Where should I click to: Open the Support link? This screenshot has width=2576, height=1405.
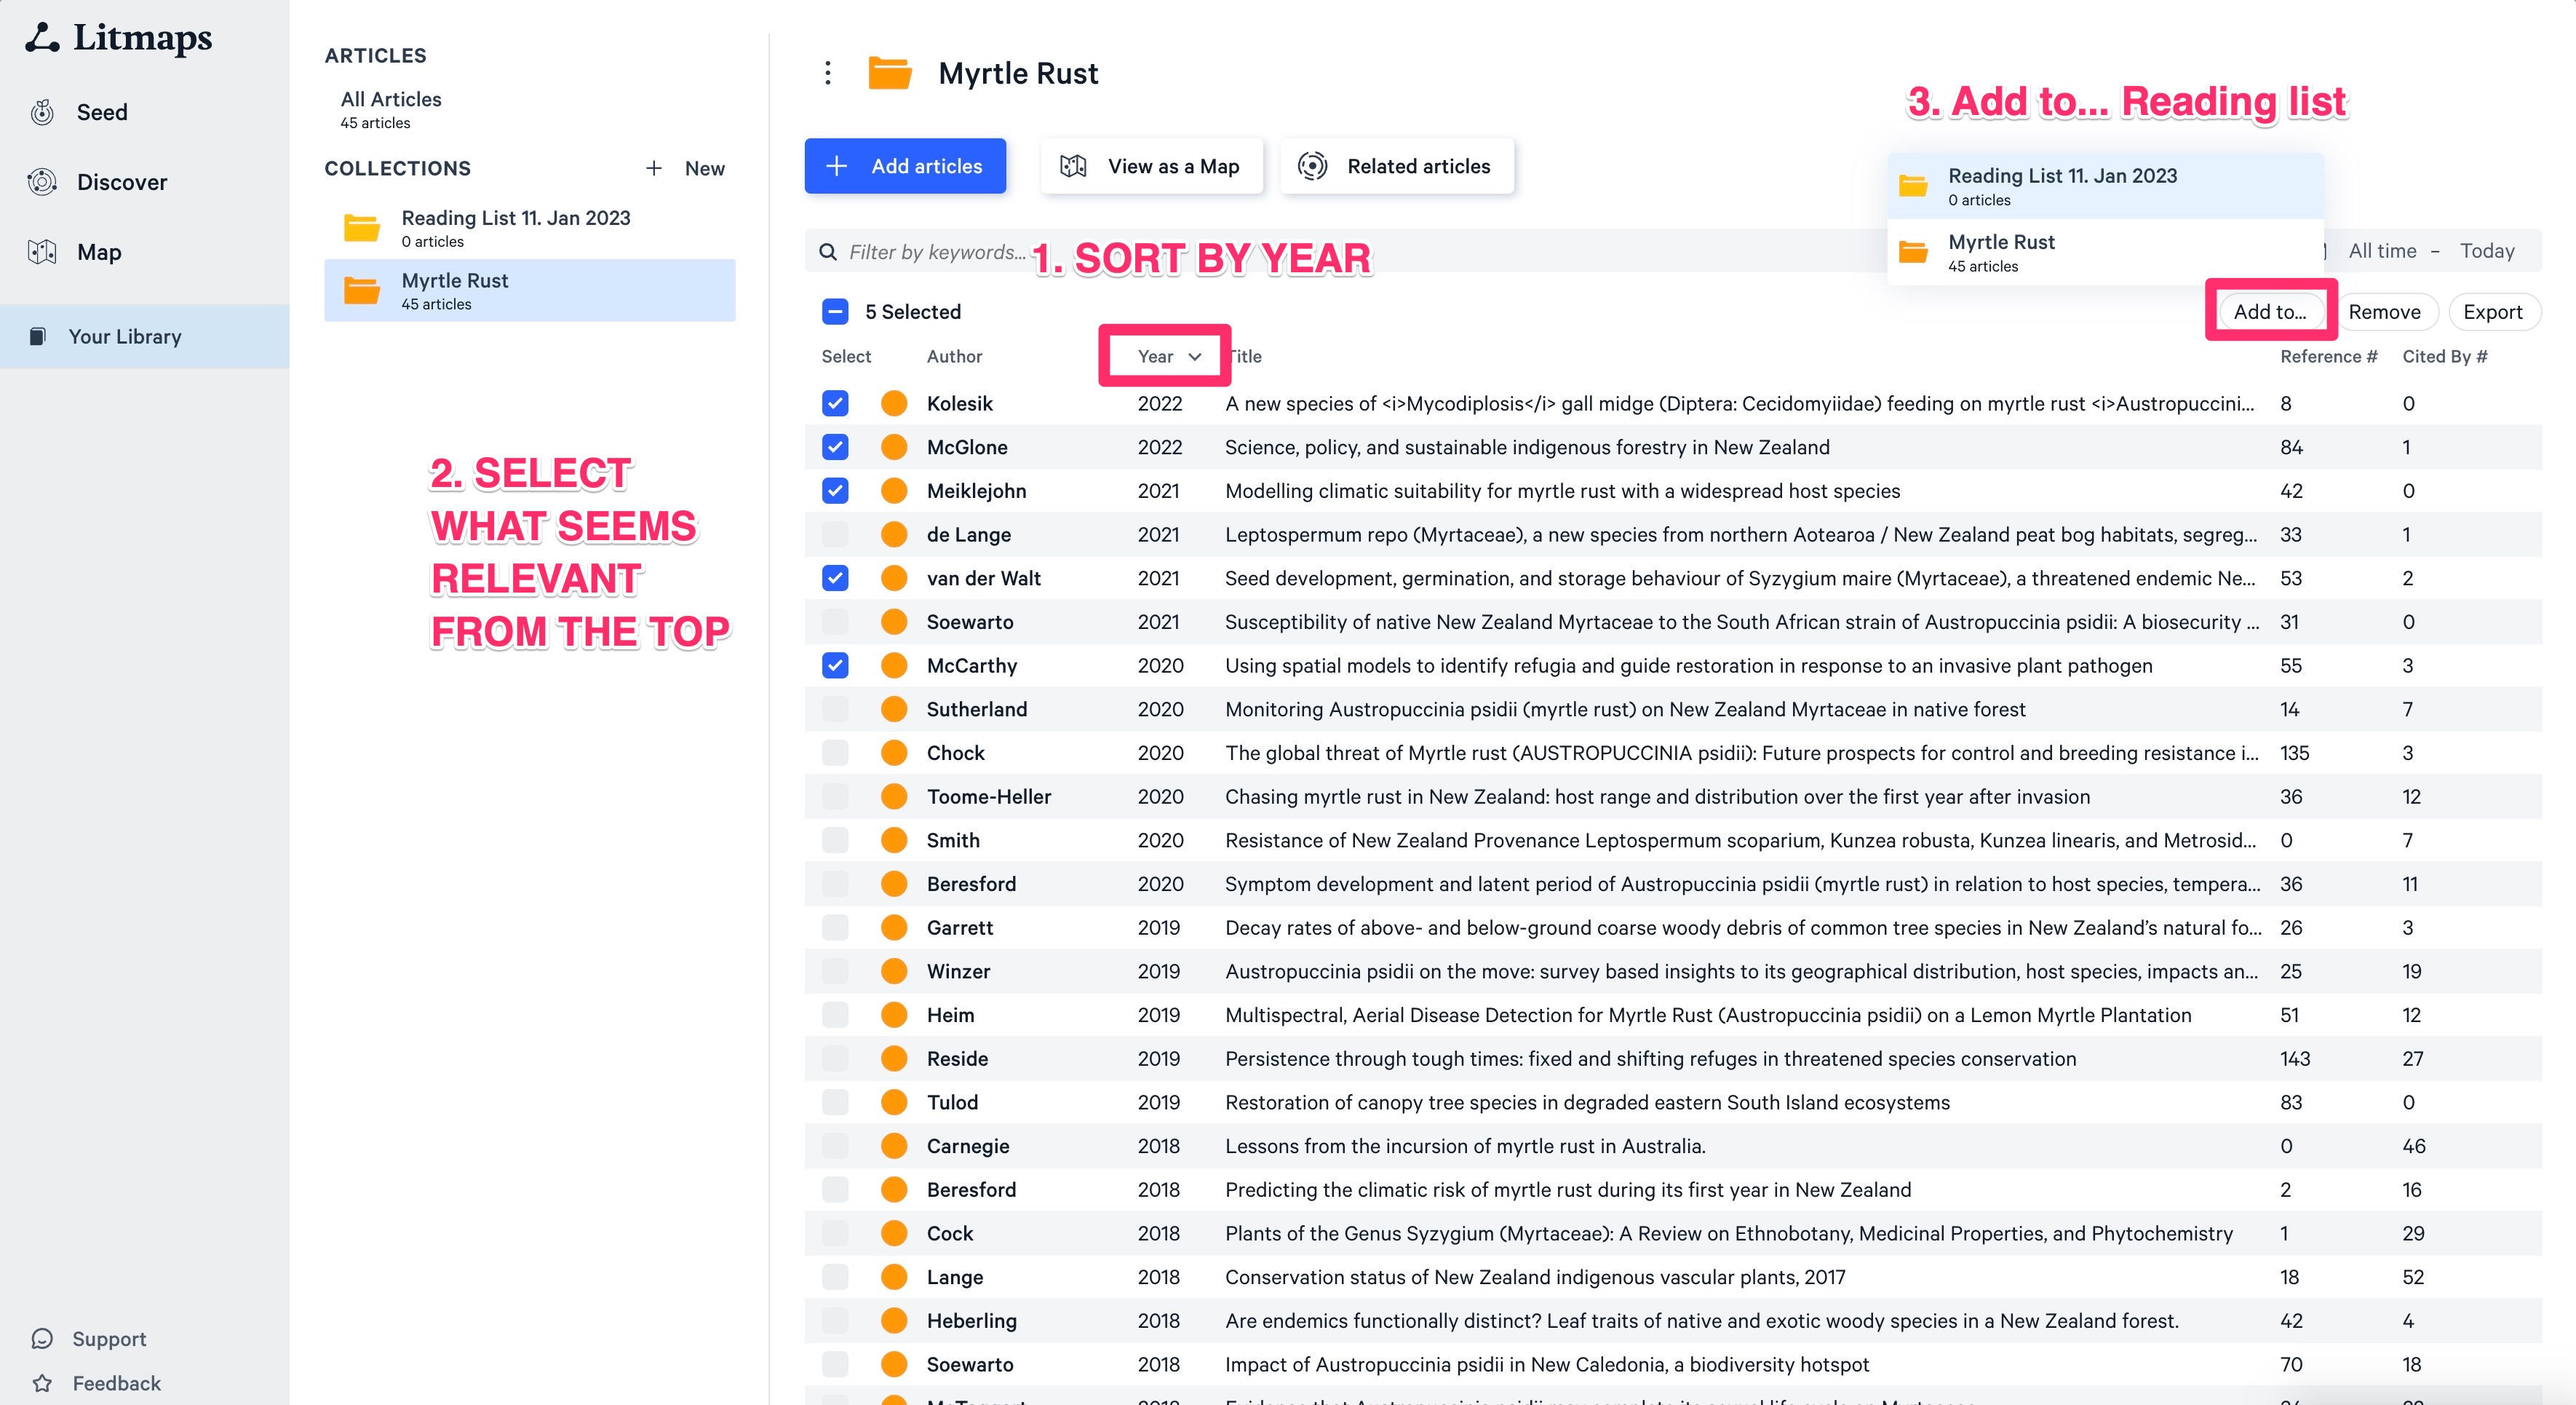pyautogui.click(x=109, y=1339)
